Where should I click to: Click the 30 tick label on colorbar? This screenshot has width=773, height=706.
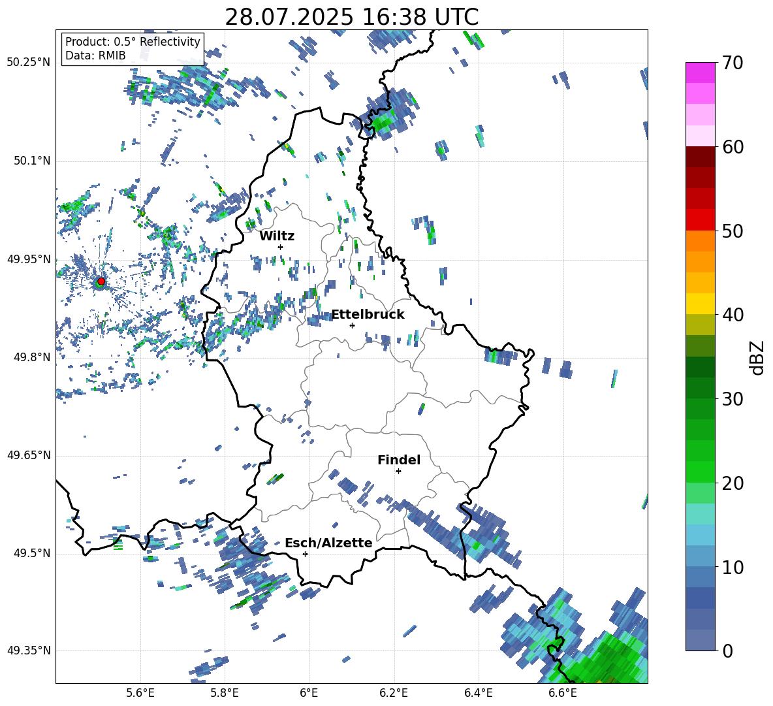(733, 399)
